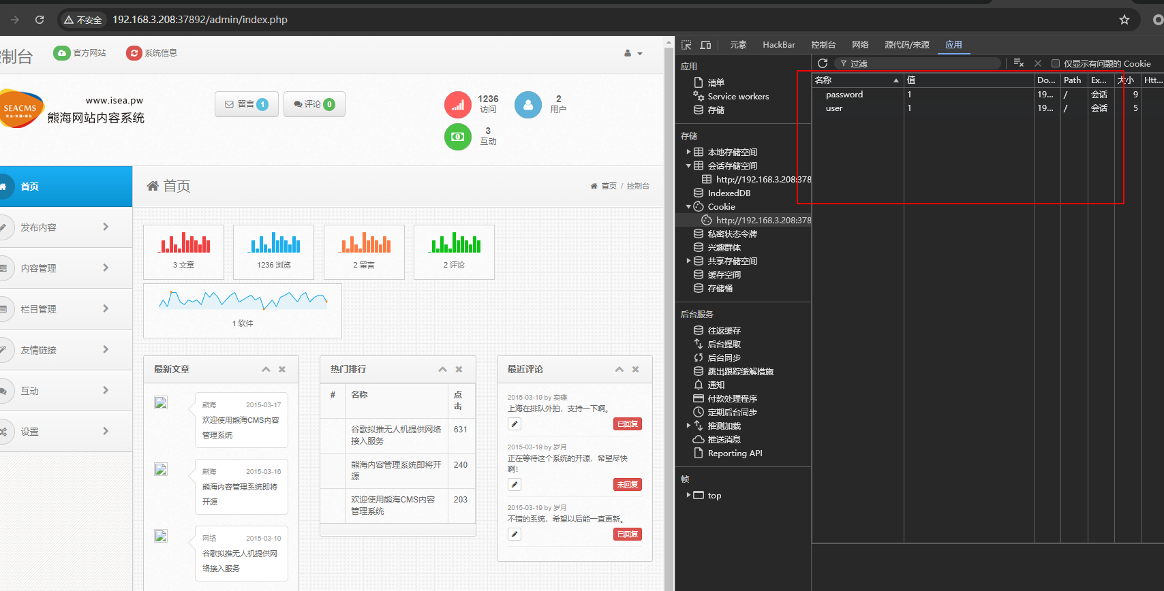
Task: Click the 留言 messages button
Action: pyautogui.click(x=246, y=104)
